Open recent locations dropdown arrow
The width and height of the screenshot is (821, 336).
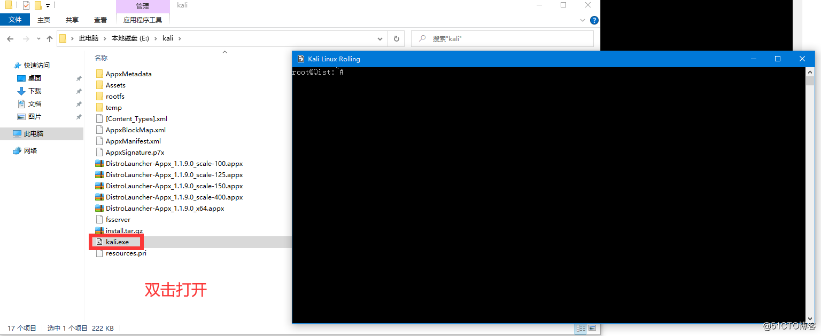point(38,38)
